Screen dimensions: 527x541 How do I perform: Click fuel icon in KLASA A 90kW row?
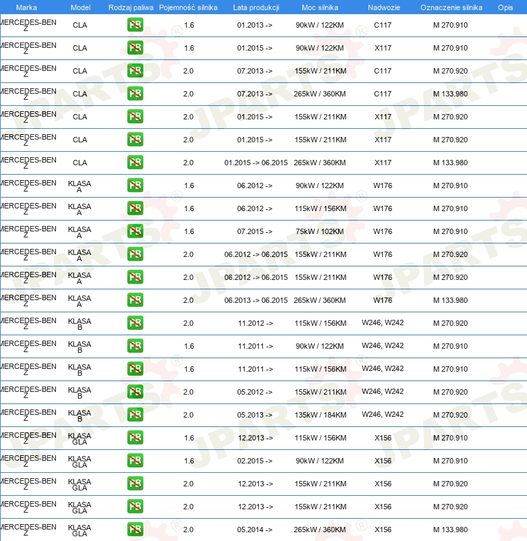135,186
